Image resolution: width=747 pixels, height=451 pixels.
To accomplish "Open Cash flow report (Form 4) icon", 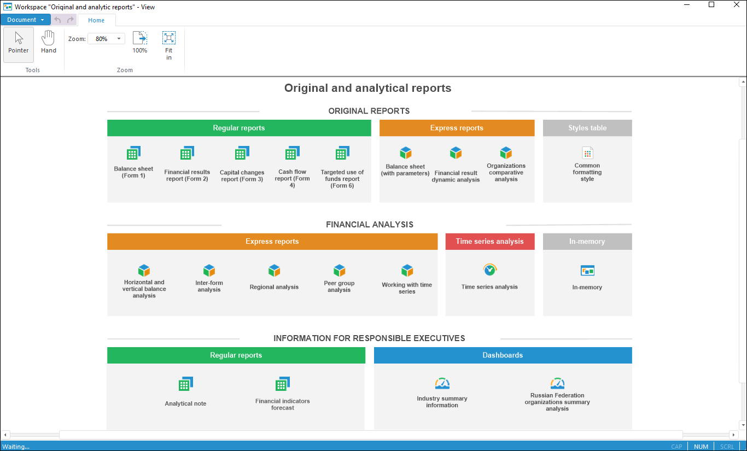I will pos(293,153).
